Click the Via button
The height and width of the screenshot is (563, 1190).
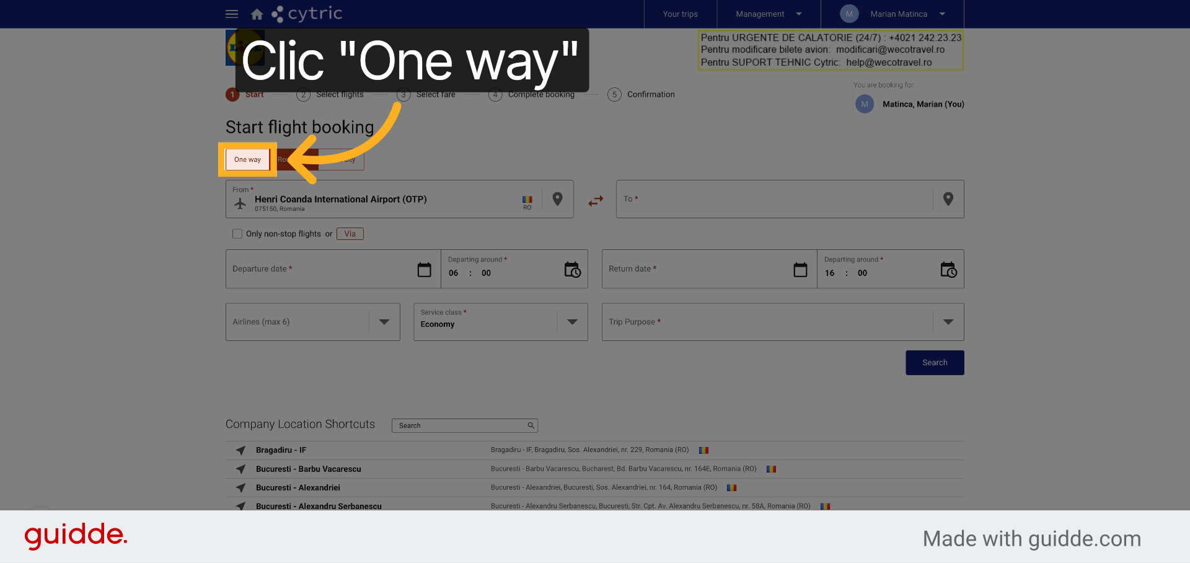[x=350, y=234]
